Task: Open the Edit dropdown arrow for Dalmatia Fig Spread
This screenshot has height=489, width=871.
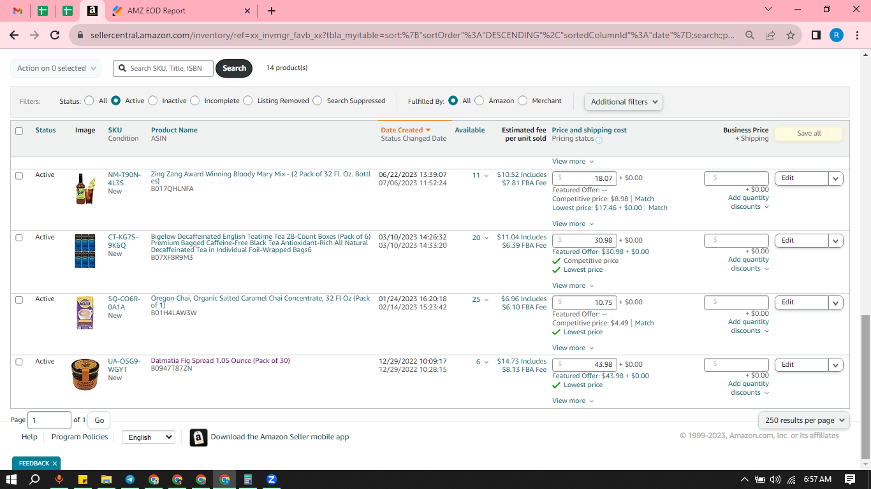Action: (836, 365)
